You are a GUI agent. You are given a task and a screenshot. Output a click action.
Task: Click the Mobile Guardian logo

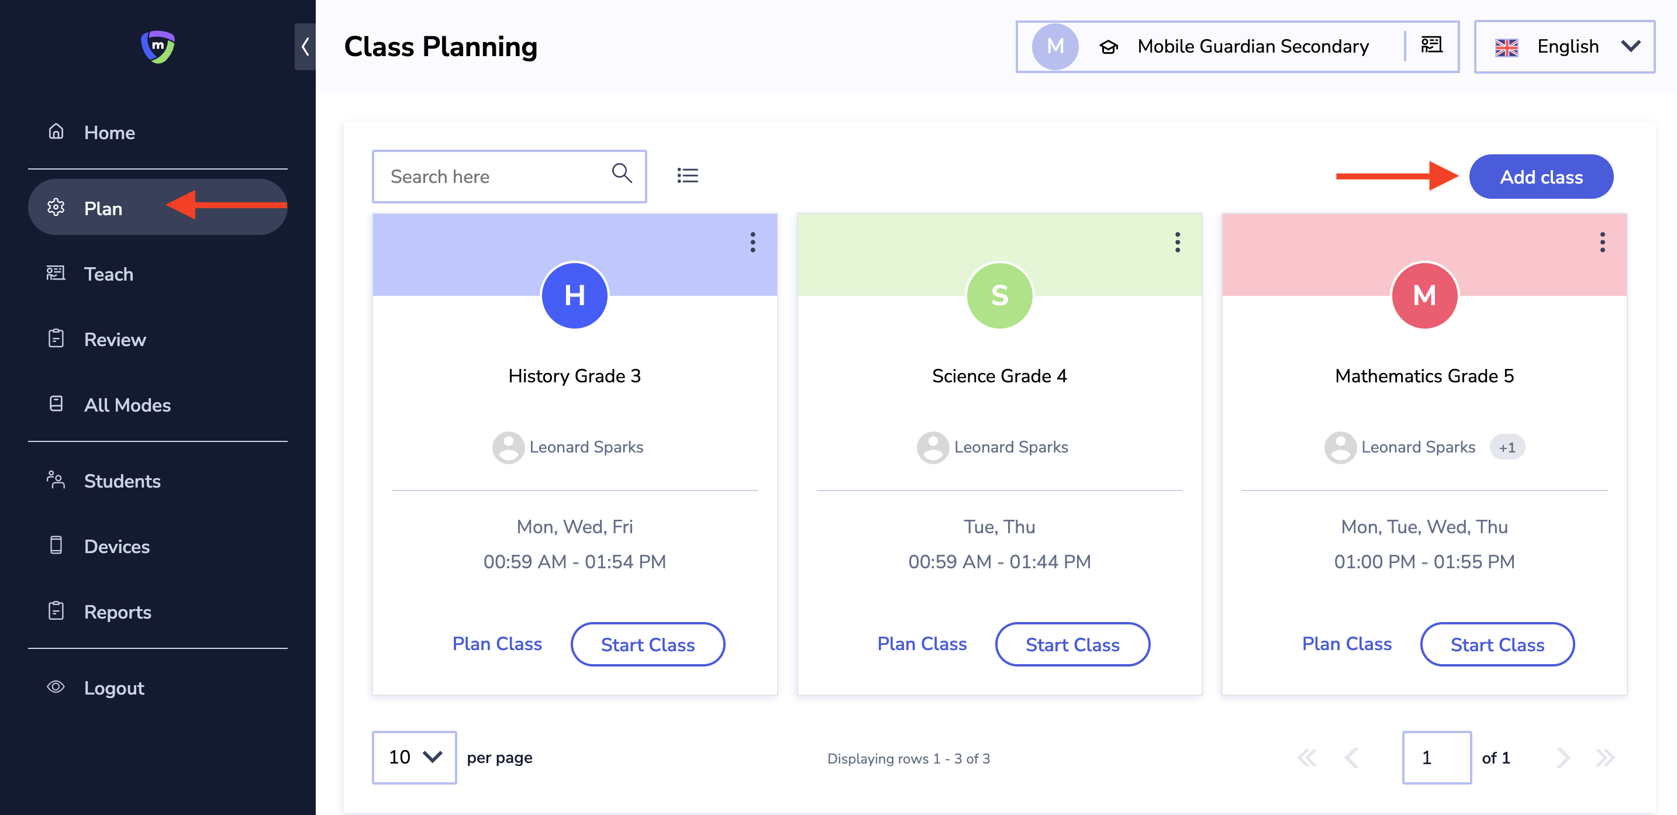pos(157,47)
